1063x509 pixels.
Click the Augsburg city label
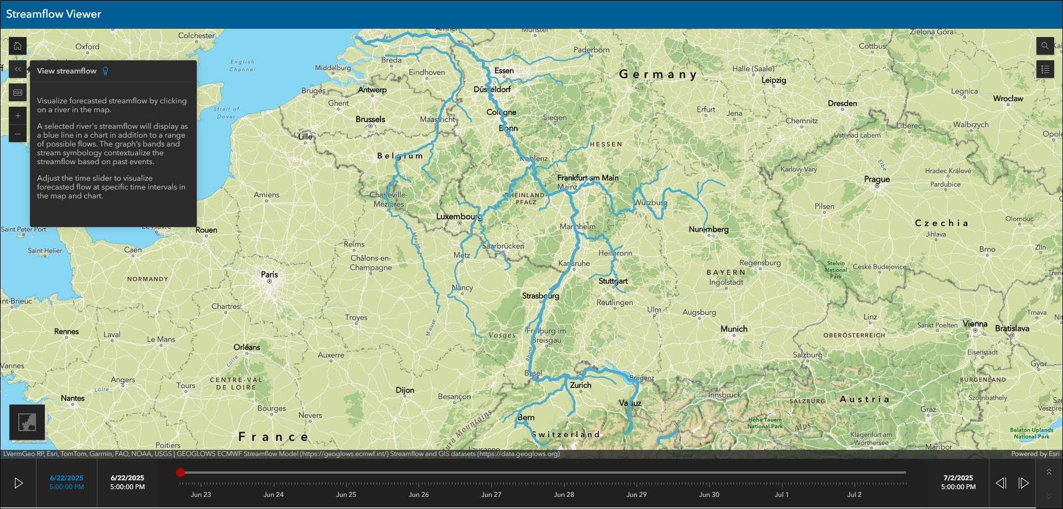pyautogui.click(x=699, y=312)
